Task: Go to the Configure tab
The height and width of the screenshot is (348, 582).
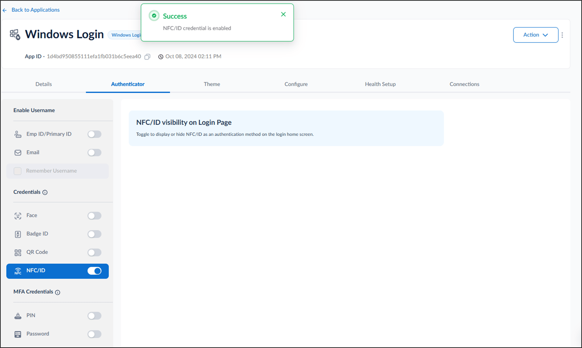Action: click(x=296, y=84)
